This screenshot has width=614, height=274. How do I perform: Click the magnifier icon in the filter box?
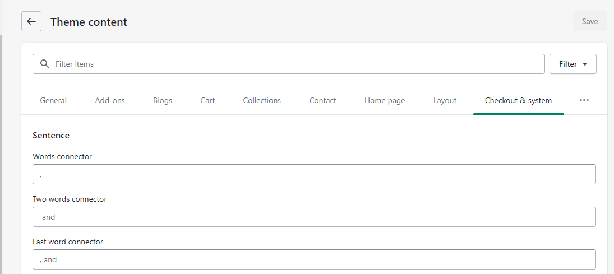(x=45, y=64)
